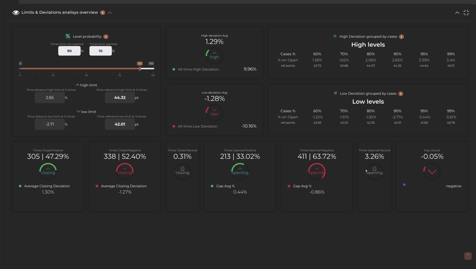Click the slider handle at 90 on probability range
The height and width of the screenshot is (269, 476).
pyautogui.click(x=140, y=68)
